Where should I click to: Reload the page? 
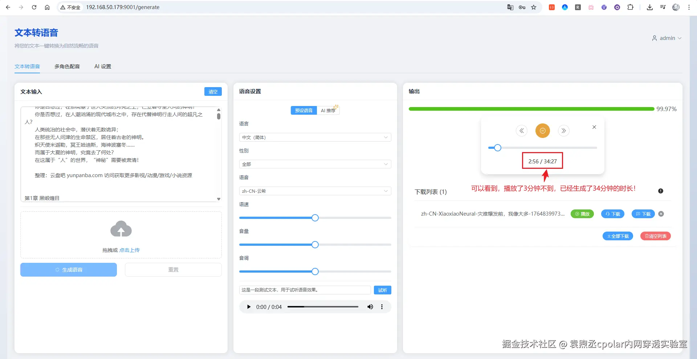coord(34,7)
